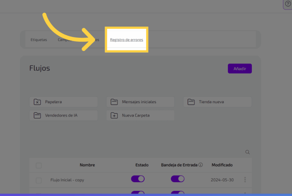Click the Estado column header
Viewport: 292px width, 196px height.
pos(141,165)
